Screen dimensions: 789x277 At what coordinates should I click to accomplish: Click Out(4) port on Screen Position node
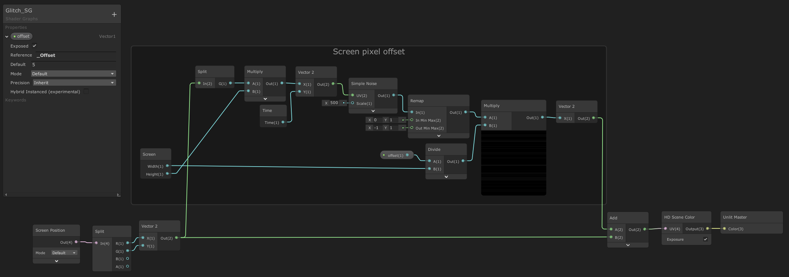pyautogui.click(x=76, y=242)
